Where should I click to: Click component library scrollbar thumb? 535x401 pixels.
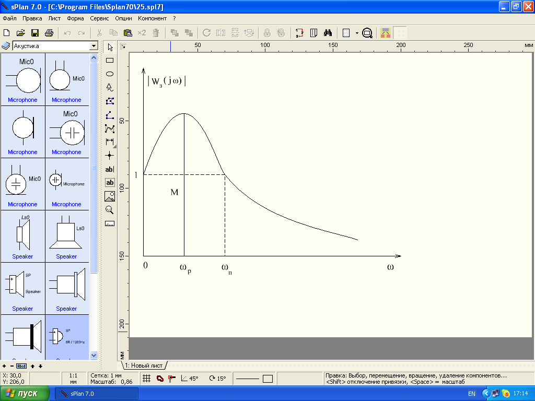pos(94,168)
